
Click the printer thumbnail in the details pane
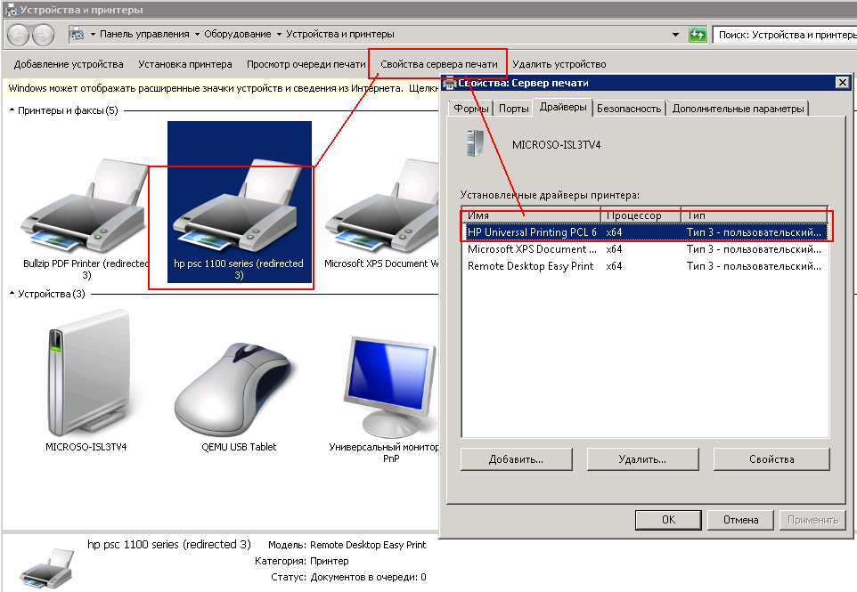click(46, 568)
